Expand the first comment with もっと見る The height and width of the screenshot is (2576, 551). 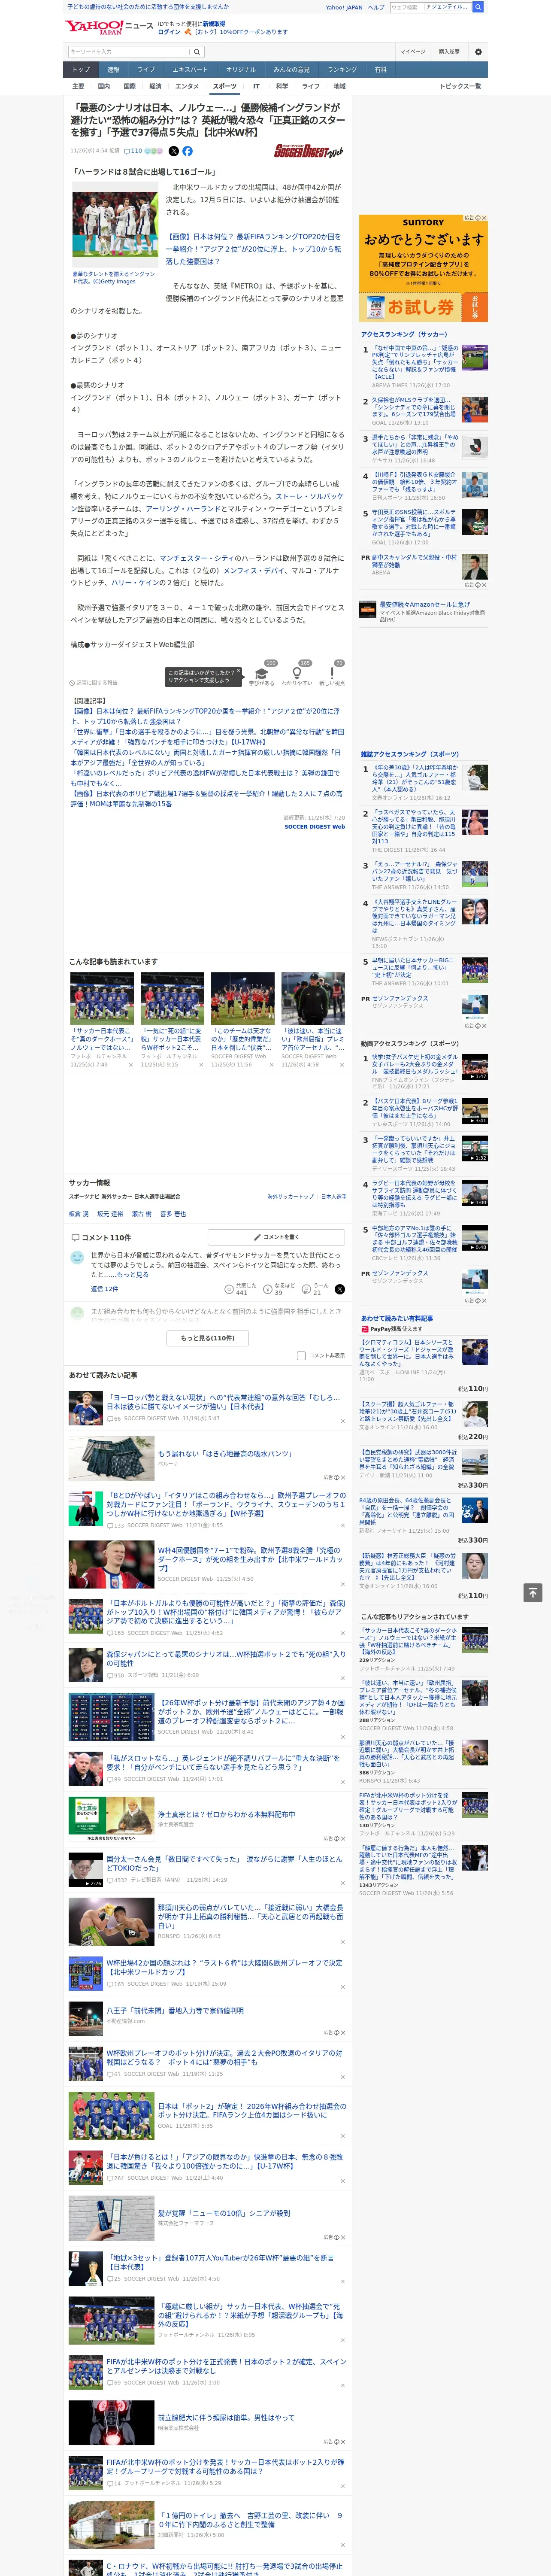click(133, 1275)
